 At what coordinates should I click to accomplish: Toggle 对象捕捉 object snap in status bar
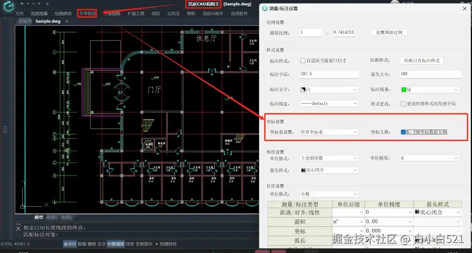pos(115,244)
